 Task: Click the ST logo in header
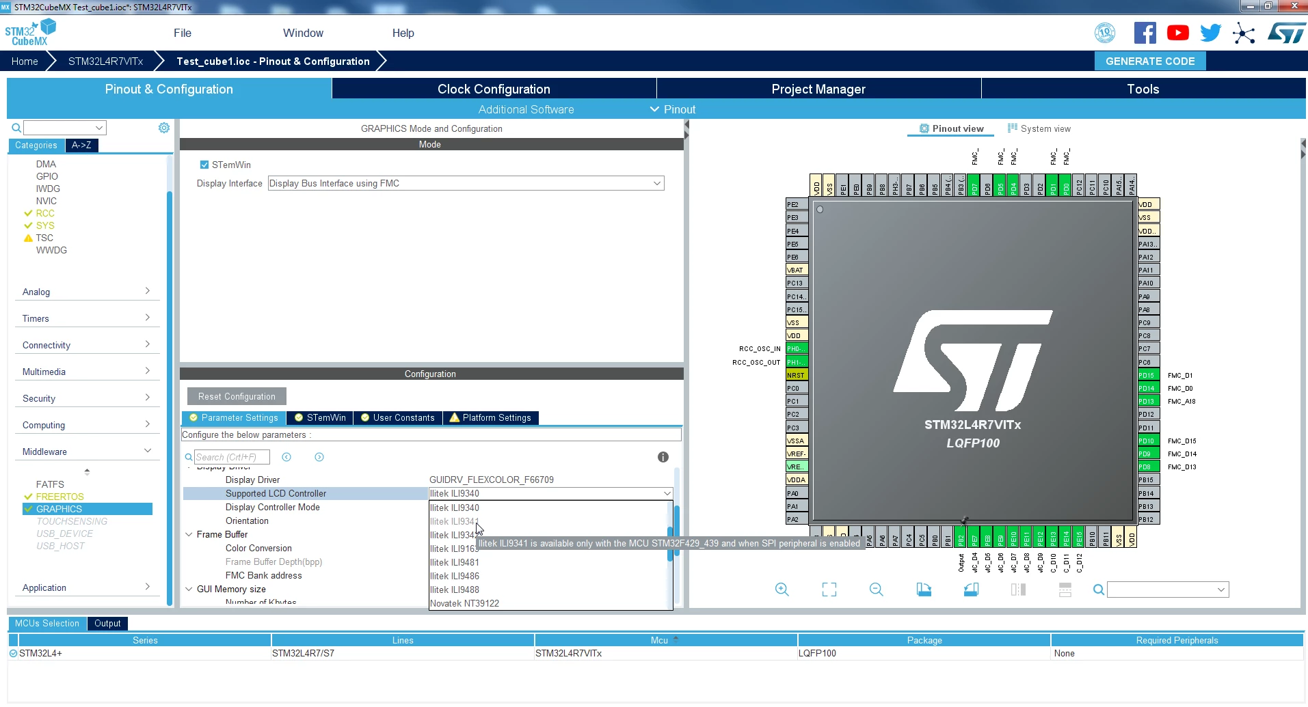point(1287,33)
